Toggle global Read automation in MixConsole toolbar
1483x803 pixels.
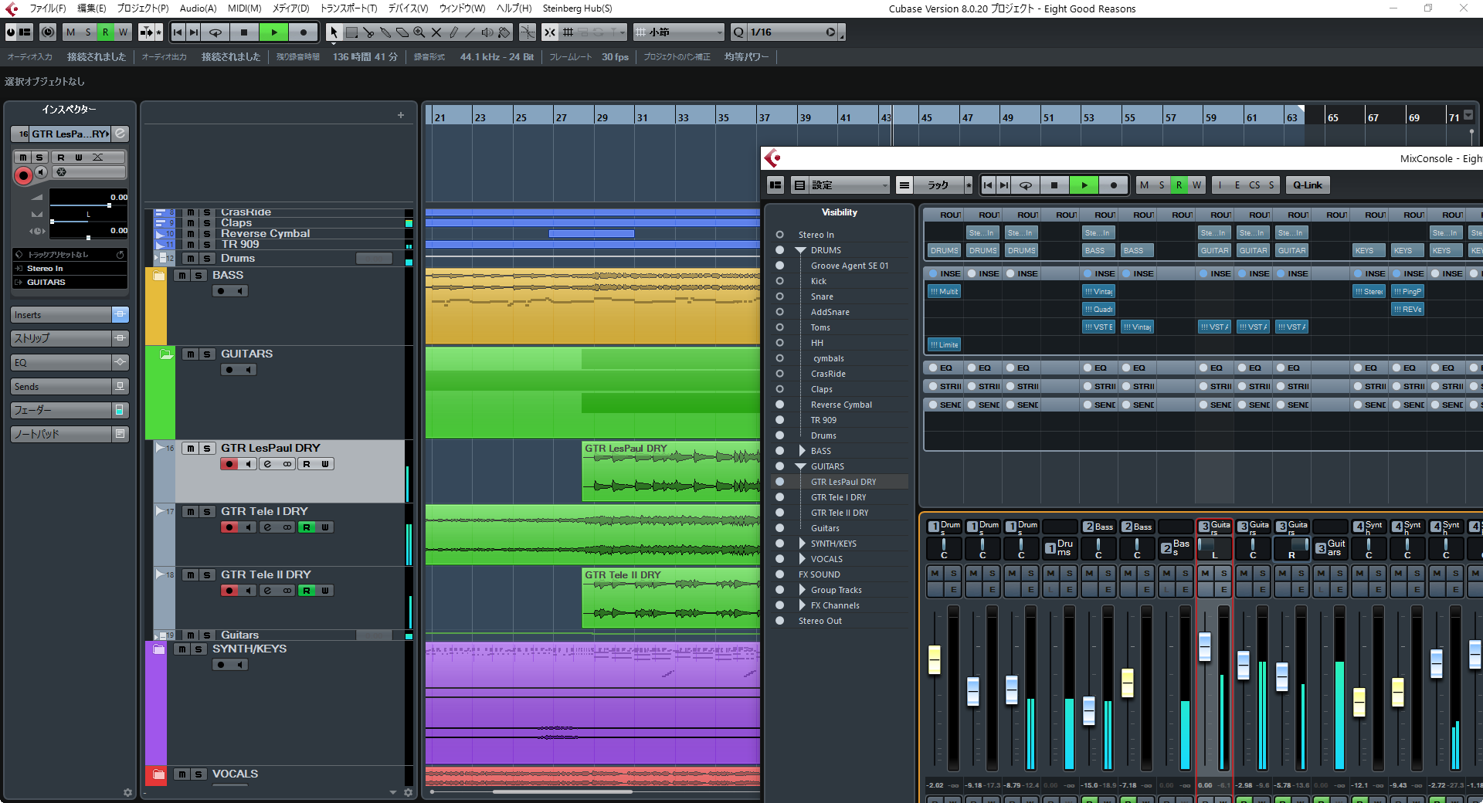pos(1179,185)
